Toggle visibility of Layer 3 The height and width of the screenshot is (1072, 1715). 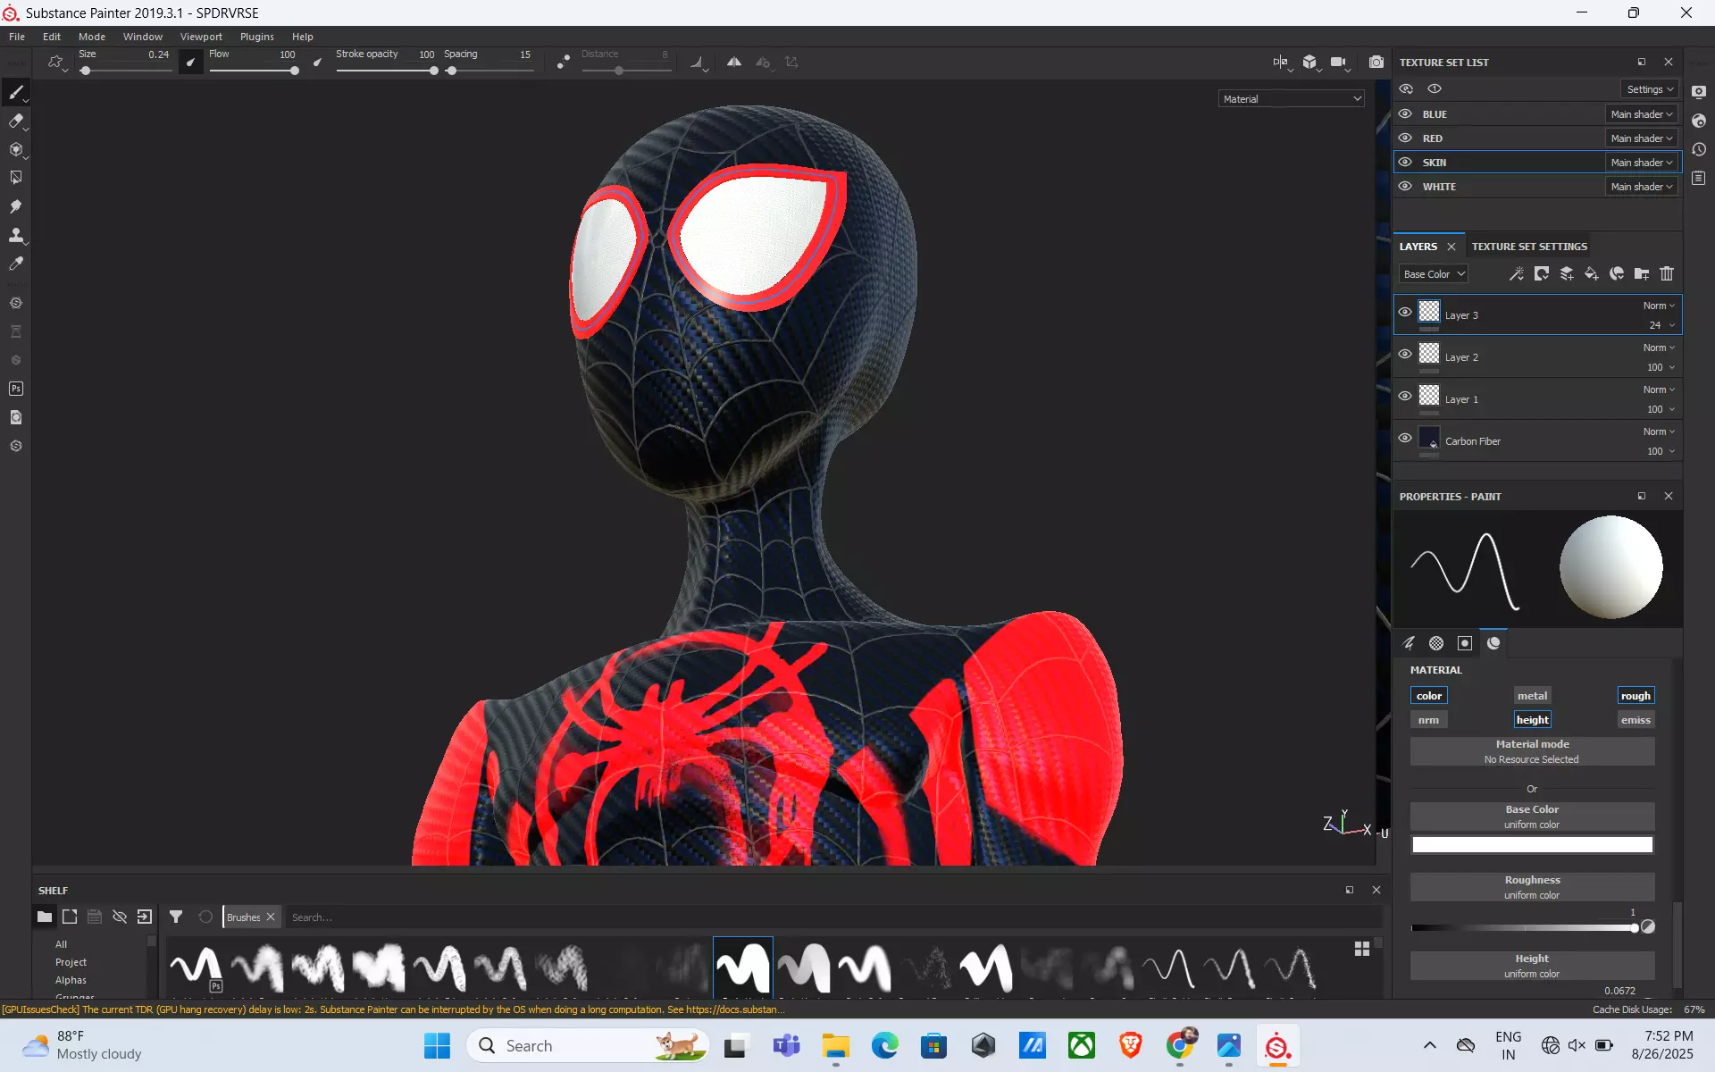pos(1405,313)
